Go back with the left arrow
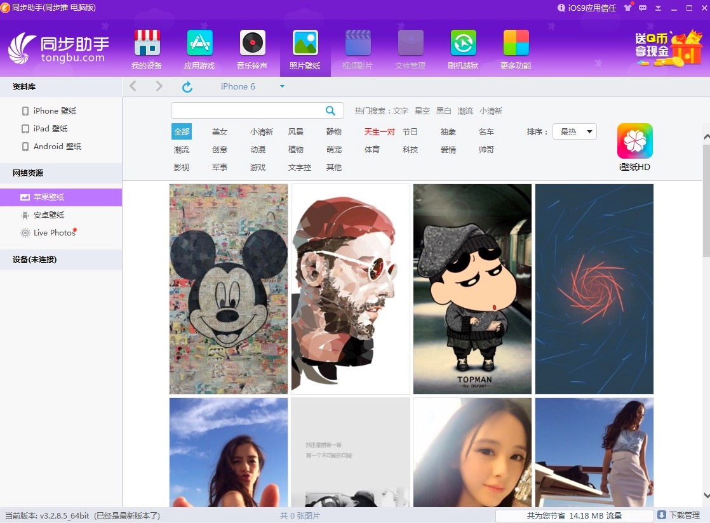 point(133,86)
